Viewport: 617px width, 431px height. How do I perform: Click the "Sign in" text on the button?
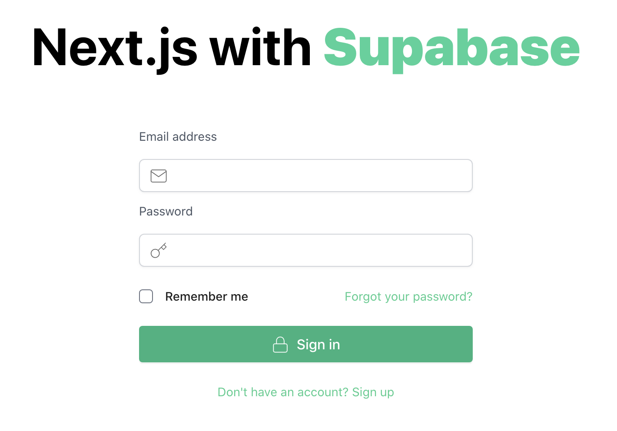coord(318,345)
